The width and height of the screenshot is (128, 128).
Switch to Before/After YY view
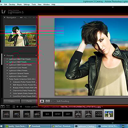point(48,101)
